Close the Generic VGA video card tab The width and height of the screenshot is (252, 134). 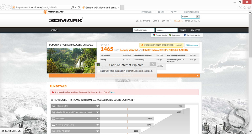pos(119,8)
